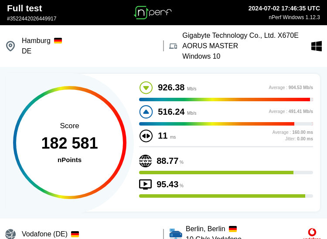
Task: Click nPerf Windows 1.12.3 version text
Action: pyautogui.click(x=294, y=17)
